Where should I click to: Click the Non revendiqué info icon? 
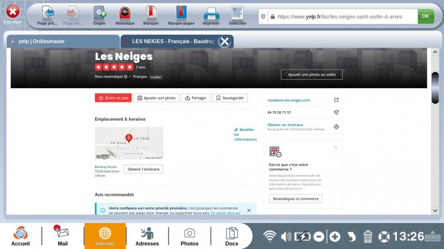[x=126, y=76]
